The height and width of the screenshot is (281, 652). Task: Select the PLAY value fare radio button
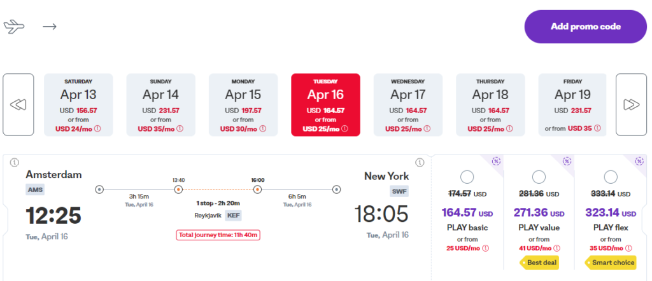[x=539, y=177]
